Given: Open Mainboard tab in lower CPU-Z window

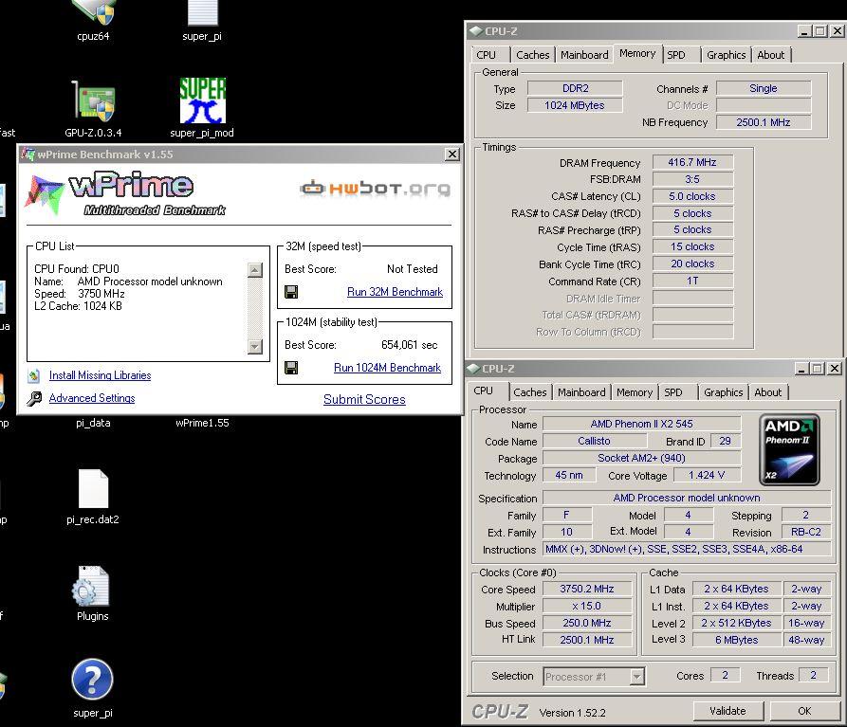Looking at the screenshot, I should click(x=581, y=392).
